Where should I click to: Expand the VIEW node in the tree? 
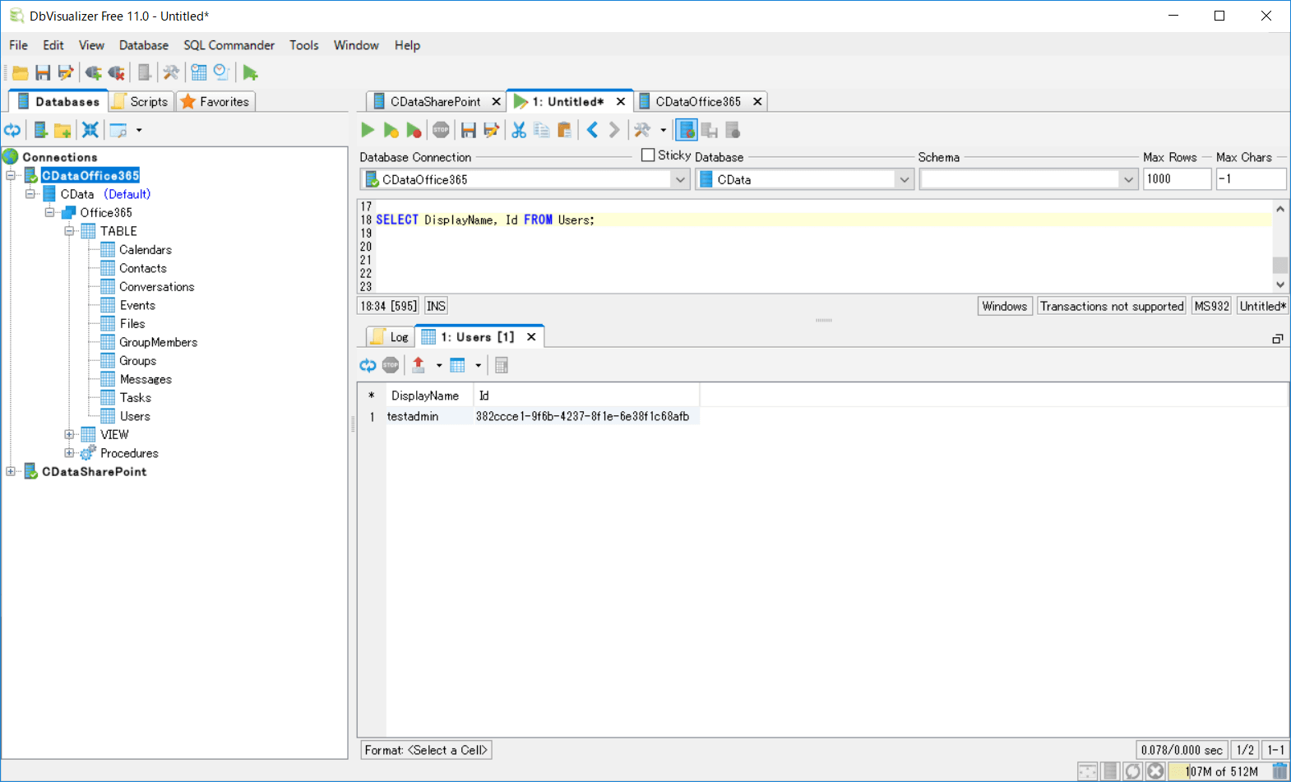70,434
